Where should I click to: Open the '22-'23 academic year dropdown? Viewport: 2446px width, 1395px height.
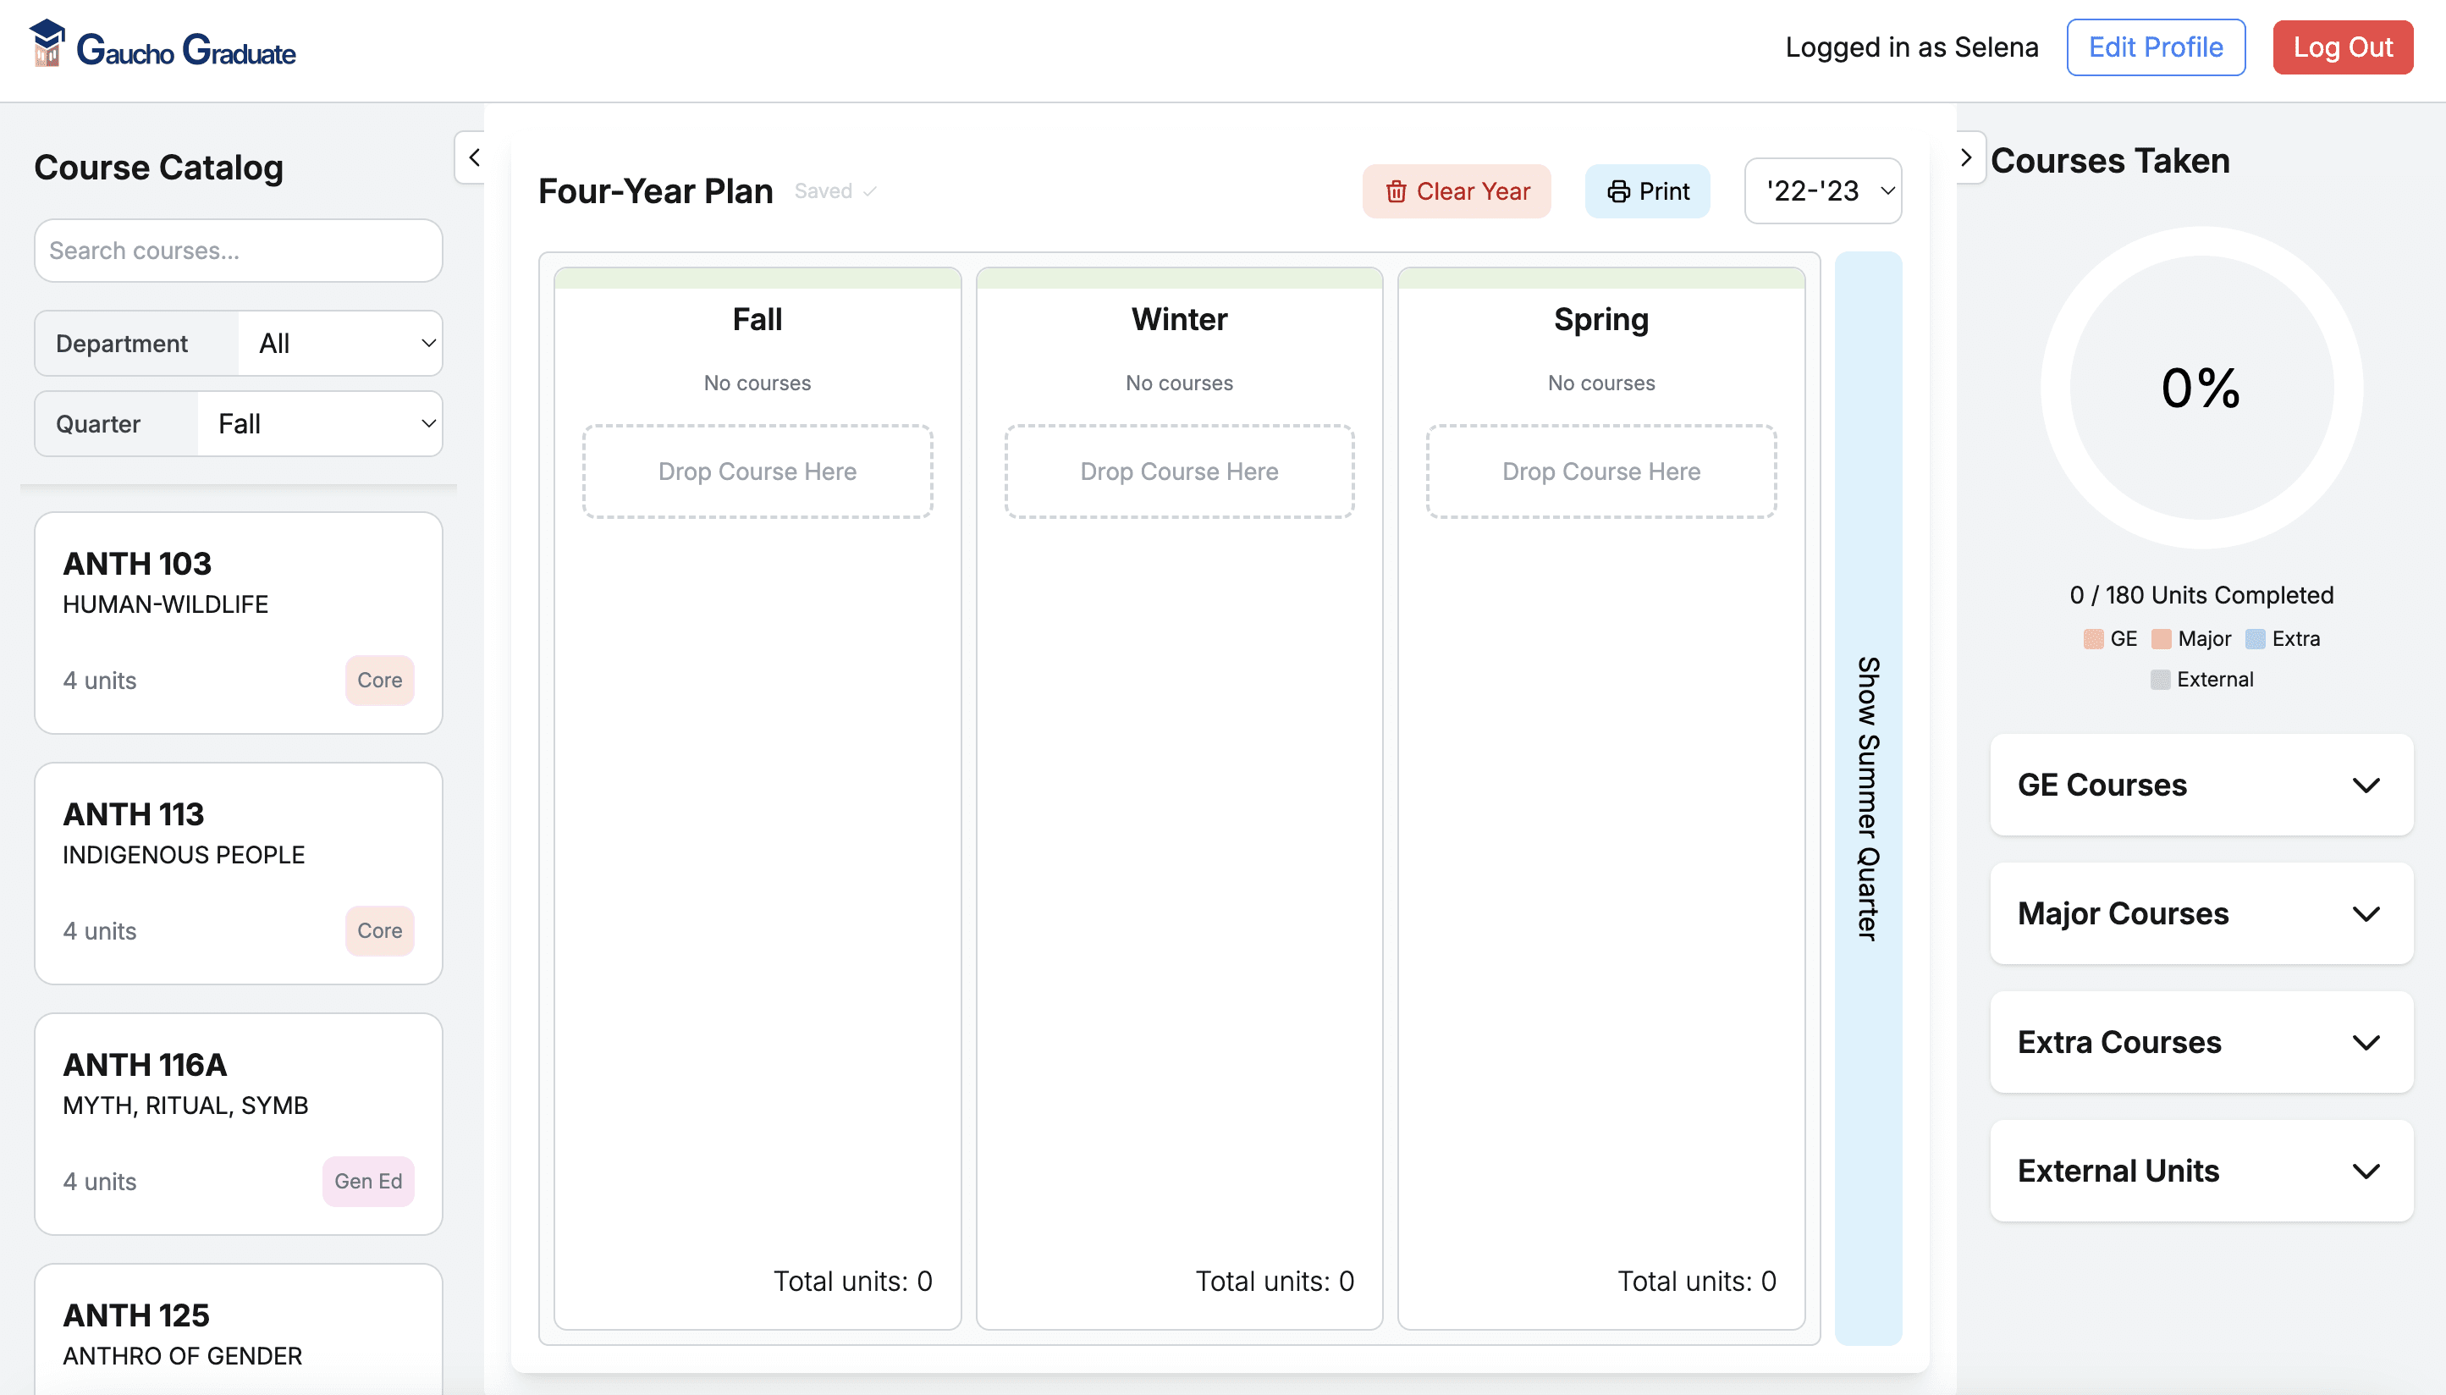pyautogui.click(x=1822, y=191)
